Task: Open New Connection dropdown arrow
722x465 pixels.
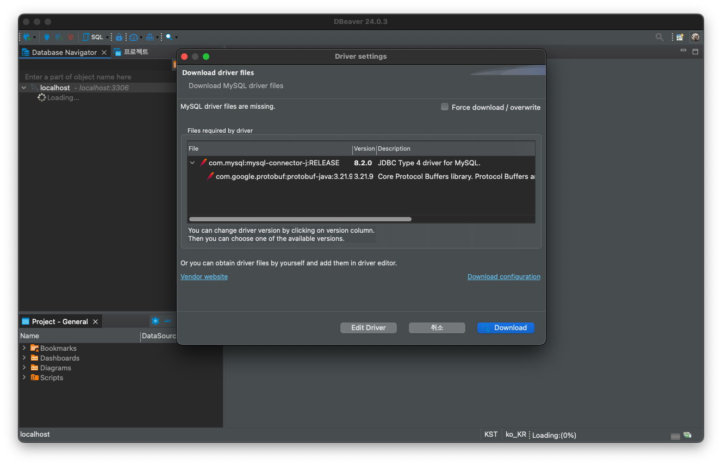Action: pyautogui.click(x=35, y=38)
